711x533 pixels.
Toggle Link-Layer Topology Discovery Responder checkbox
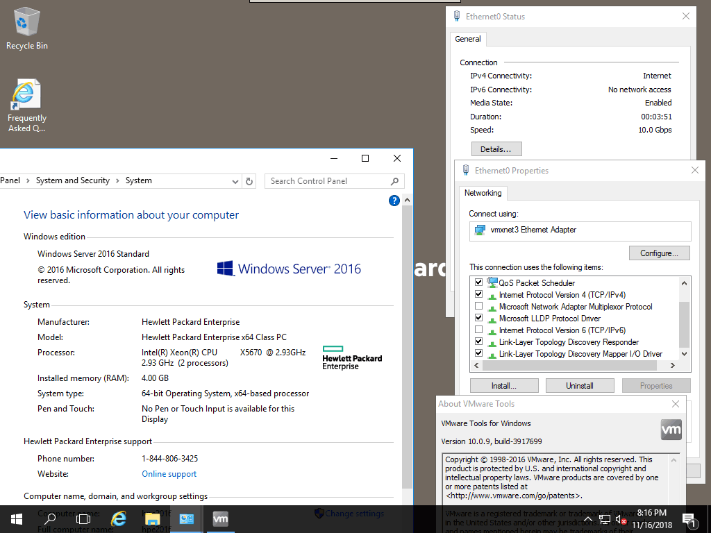click(479, 341)
